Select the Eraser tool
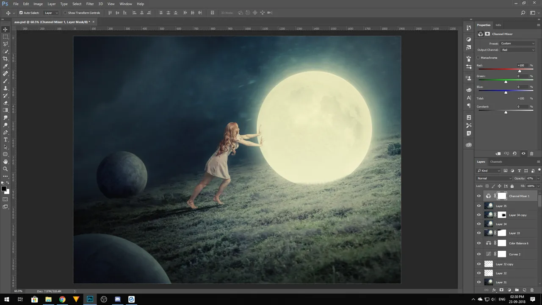 tap(6, 103)
